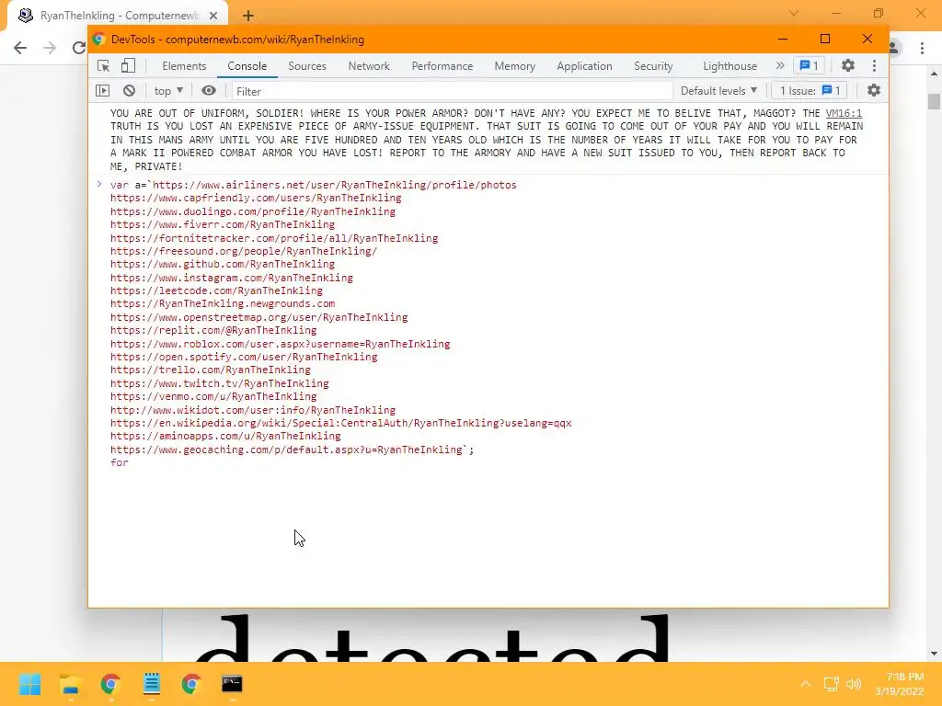Open the network tray icon

tap(831, 684)
